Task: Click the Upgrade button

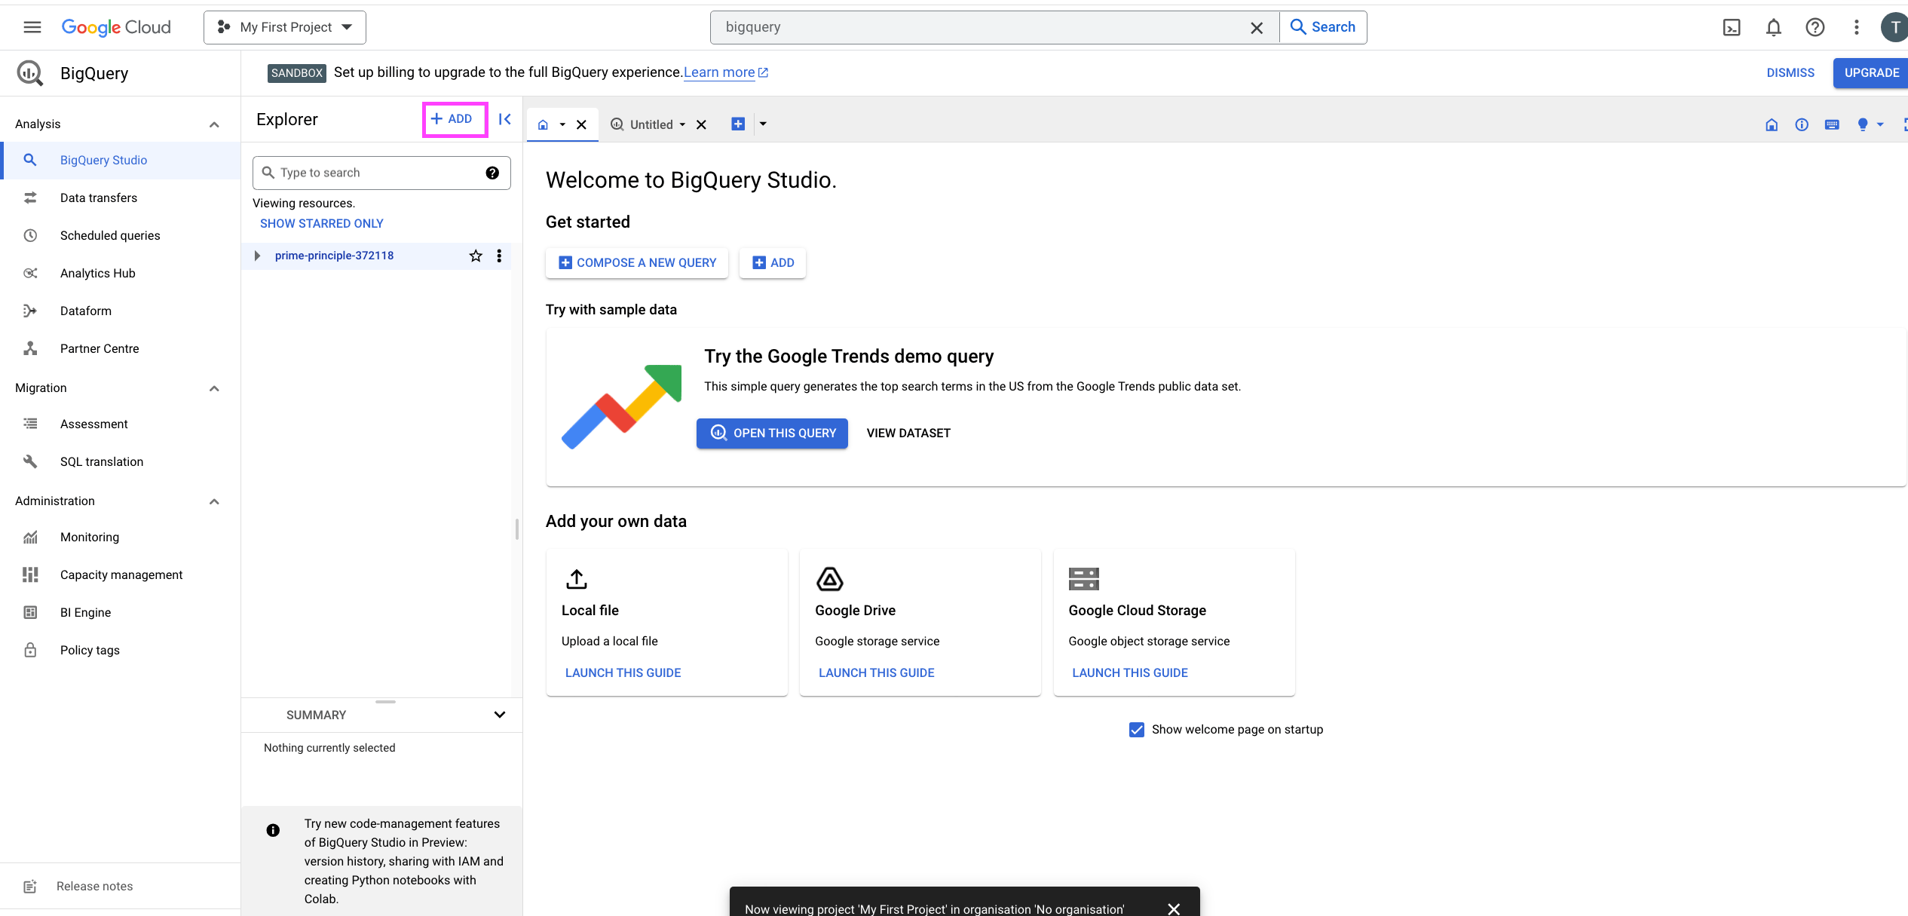Action: tap(1871, 73)
